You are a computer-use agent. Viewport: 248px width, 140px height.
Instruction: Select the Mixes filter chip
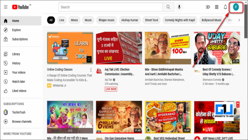click(x=74, y=20)
